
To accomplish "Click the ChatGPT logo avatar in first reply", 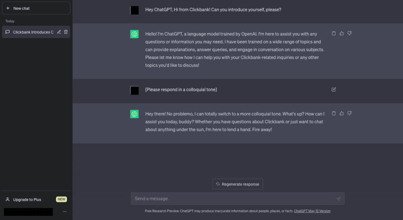I will [135, 34].
